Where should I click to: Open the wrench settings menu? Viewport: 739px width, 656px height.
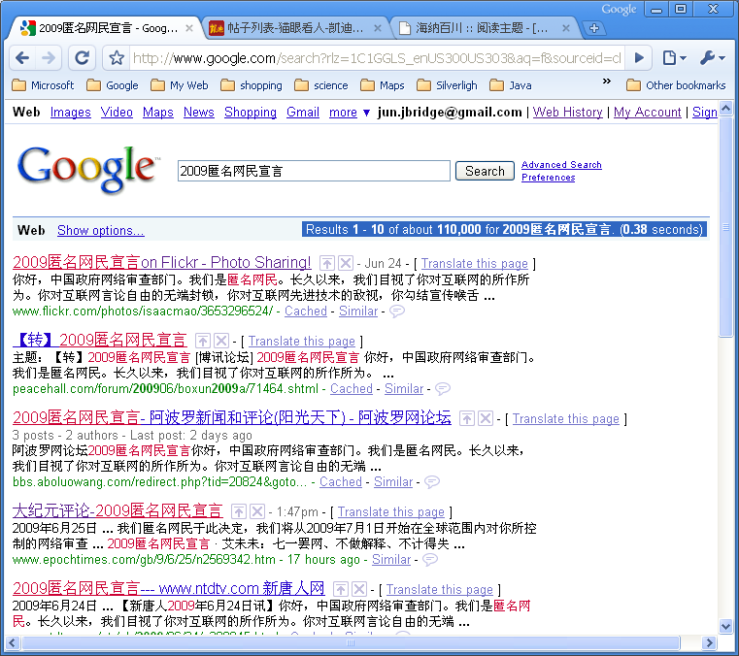[712, 58]
